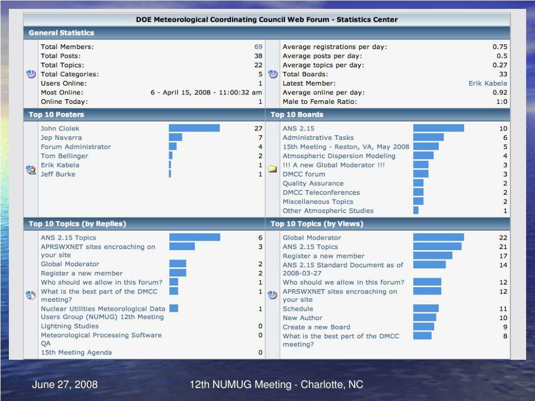The height and width of the screenshot is (401, 535).
Task: Click the Top 10 Topics (by Views) header
Action: pos(388,223)
